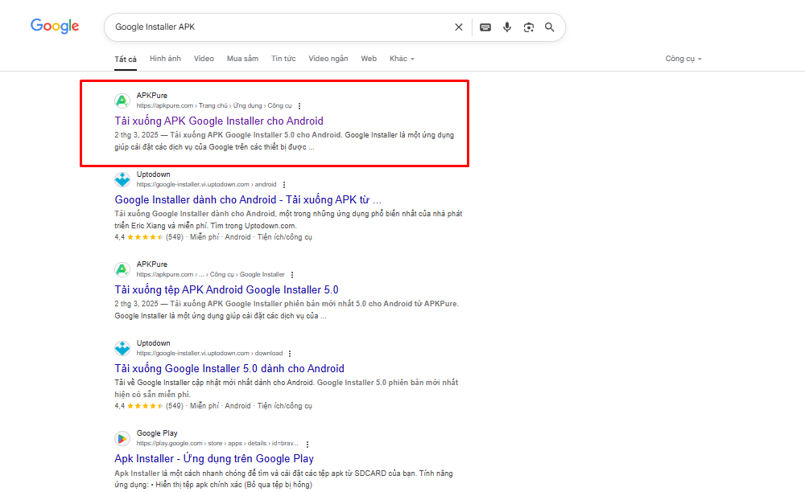Image resolution: width=805 pixels, height=492 pixels.
Task: Open Tải xuống tệp APK Android Google Installer 5.0
Action: tap(226, 289)
